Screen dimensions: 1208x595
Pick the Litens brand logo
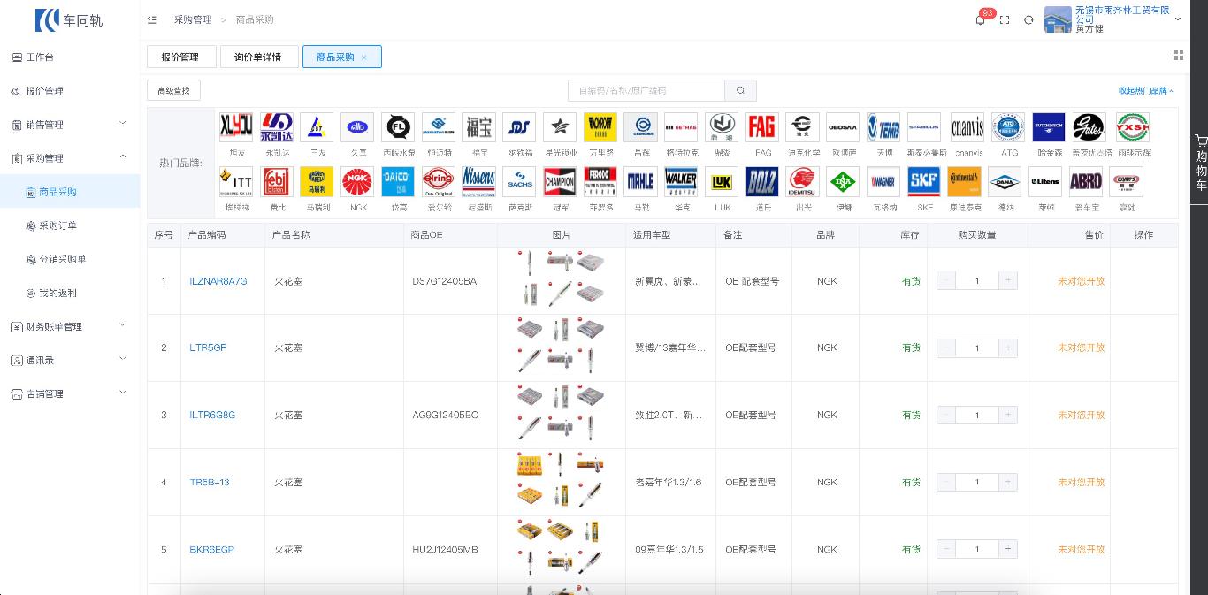[1045, 181]
